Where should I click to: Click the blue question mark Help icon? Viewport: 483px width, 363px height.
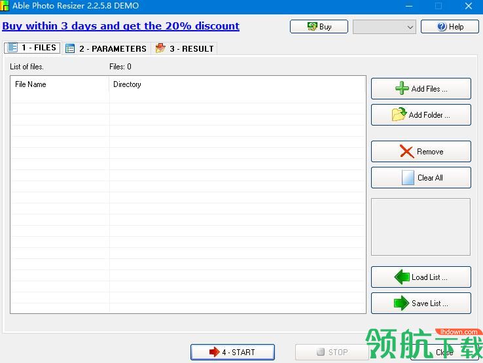point(442,26)
